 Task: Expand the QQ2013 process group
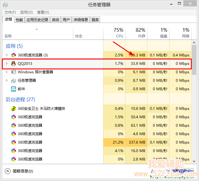pyautogui.click(x=7, y=64)
